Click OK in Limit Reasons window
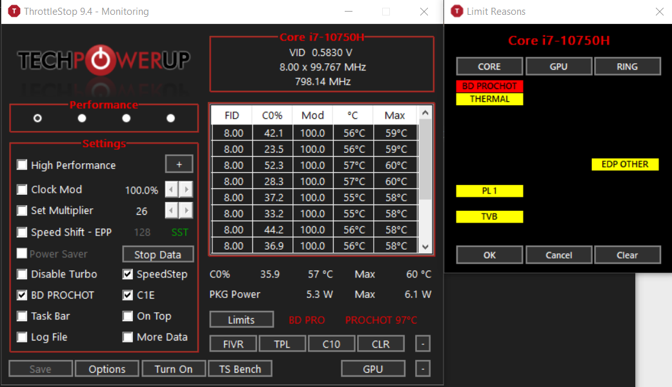The height and width of the screenshot is (387, 672). [x=489, y=255]
